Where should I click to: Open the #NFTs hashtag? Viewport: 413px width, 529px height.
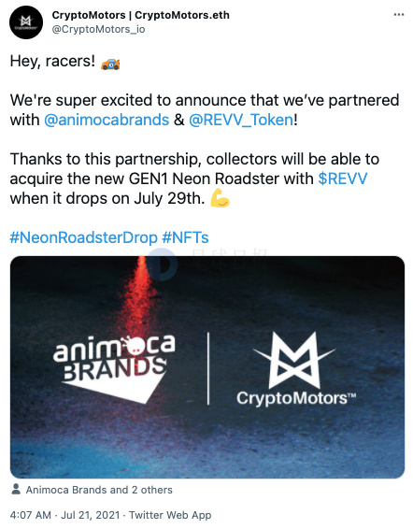[x=185, y=237]
